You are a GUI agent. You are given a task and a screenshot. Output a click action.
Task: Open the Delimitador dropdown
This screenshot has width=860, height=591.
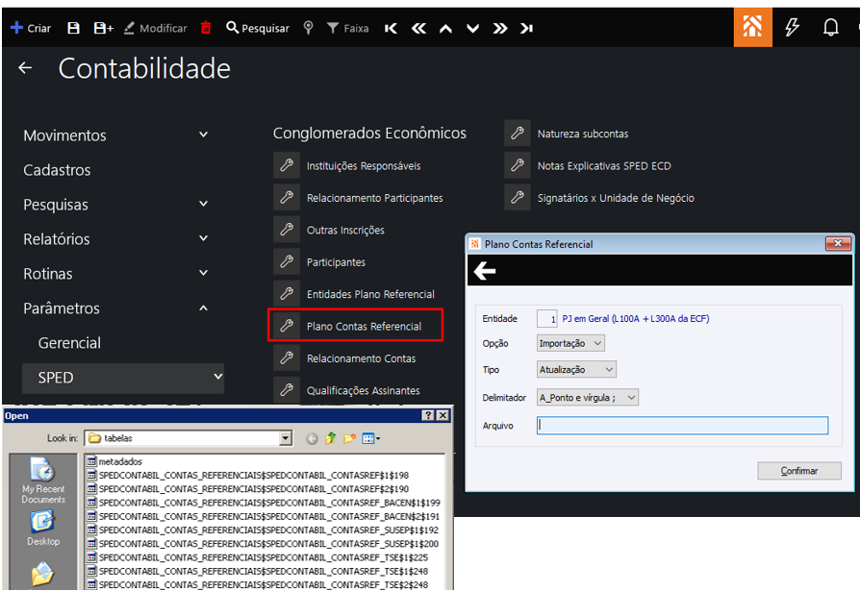tap(588, 398)
